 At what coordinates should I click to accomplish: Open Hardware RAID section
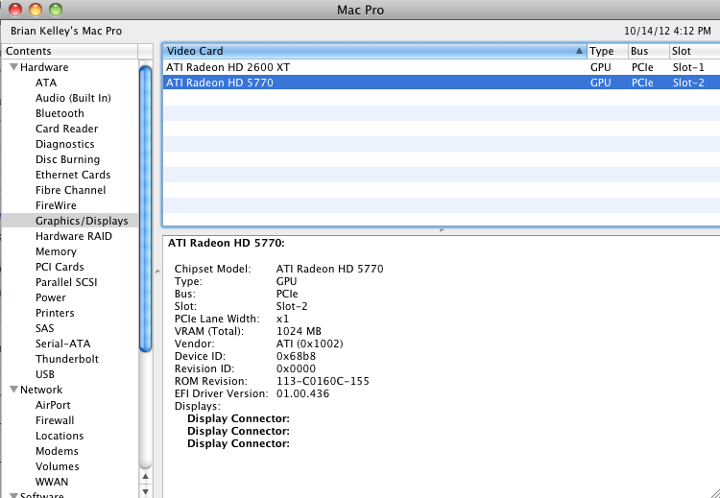[74, 236]
